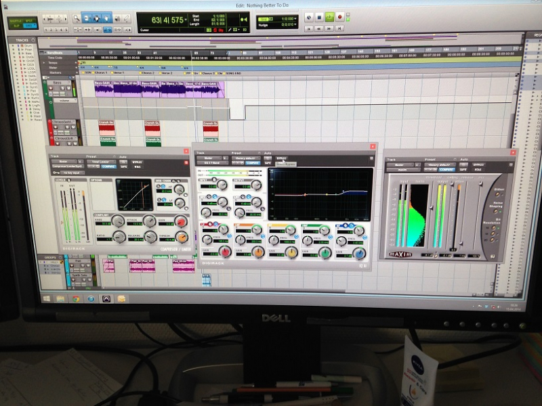The image size is (542, 406).
Task: Bypass the EQ 3 7-Band plugin
Action: 282,158
